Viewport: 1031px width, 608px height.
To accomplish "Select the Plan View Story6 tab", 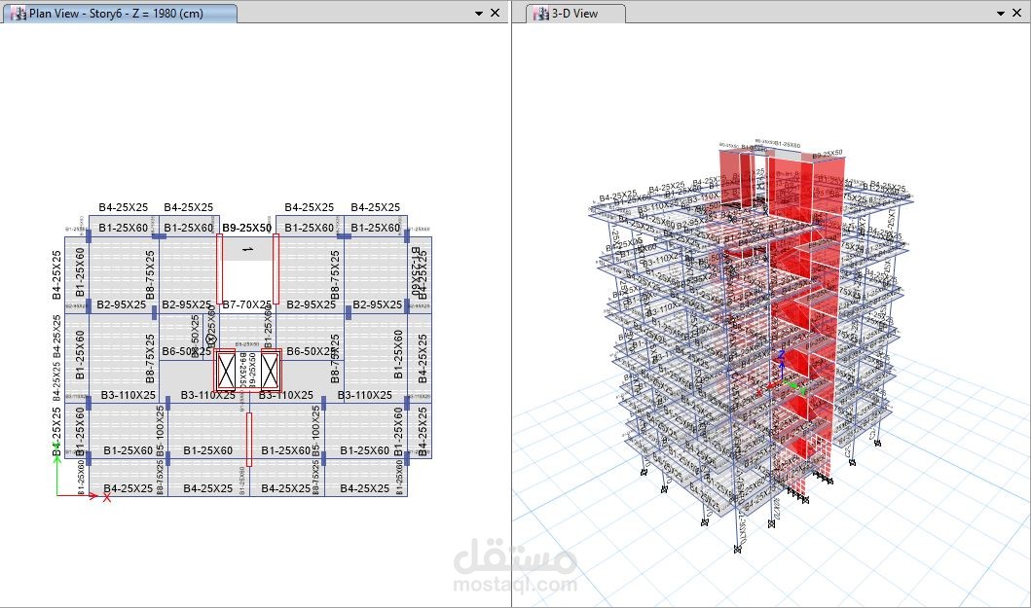I will pyautogui.click(x=120, y=14).
